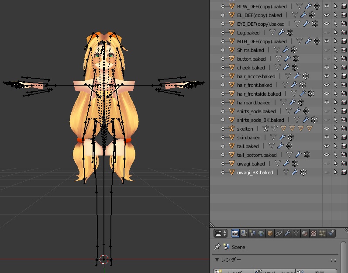Viewport: 348px width, 273px height.
Task: Click the 3D cursor at the character's feet
Action: [103, 259]
